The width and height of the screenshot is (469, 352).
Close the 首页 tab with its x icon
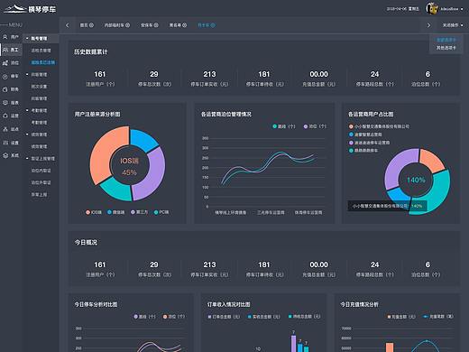coord(91,25)
